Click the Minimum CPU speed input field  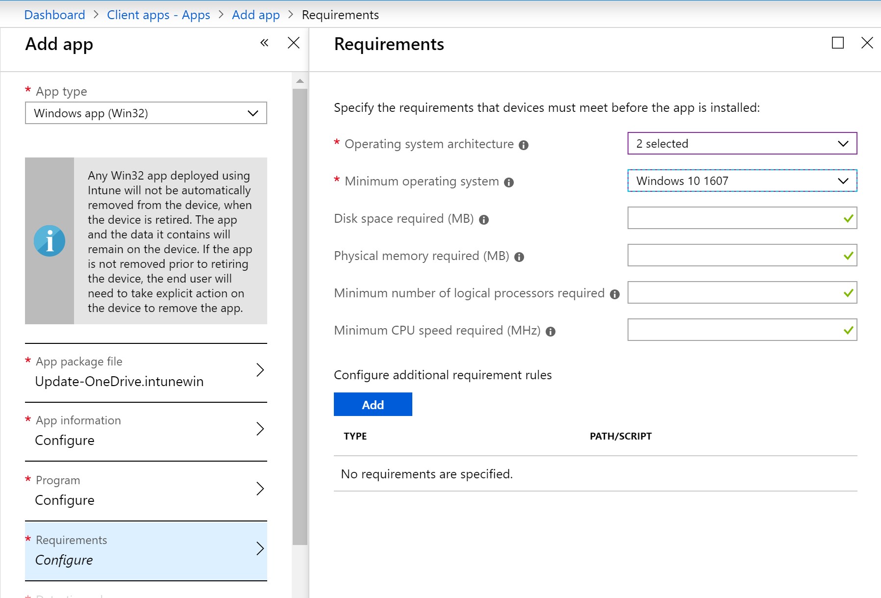734,330
